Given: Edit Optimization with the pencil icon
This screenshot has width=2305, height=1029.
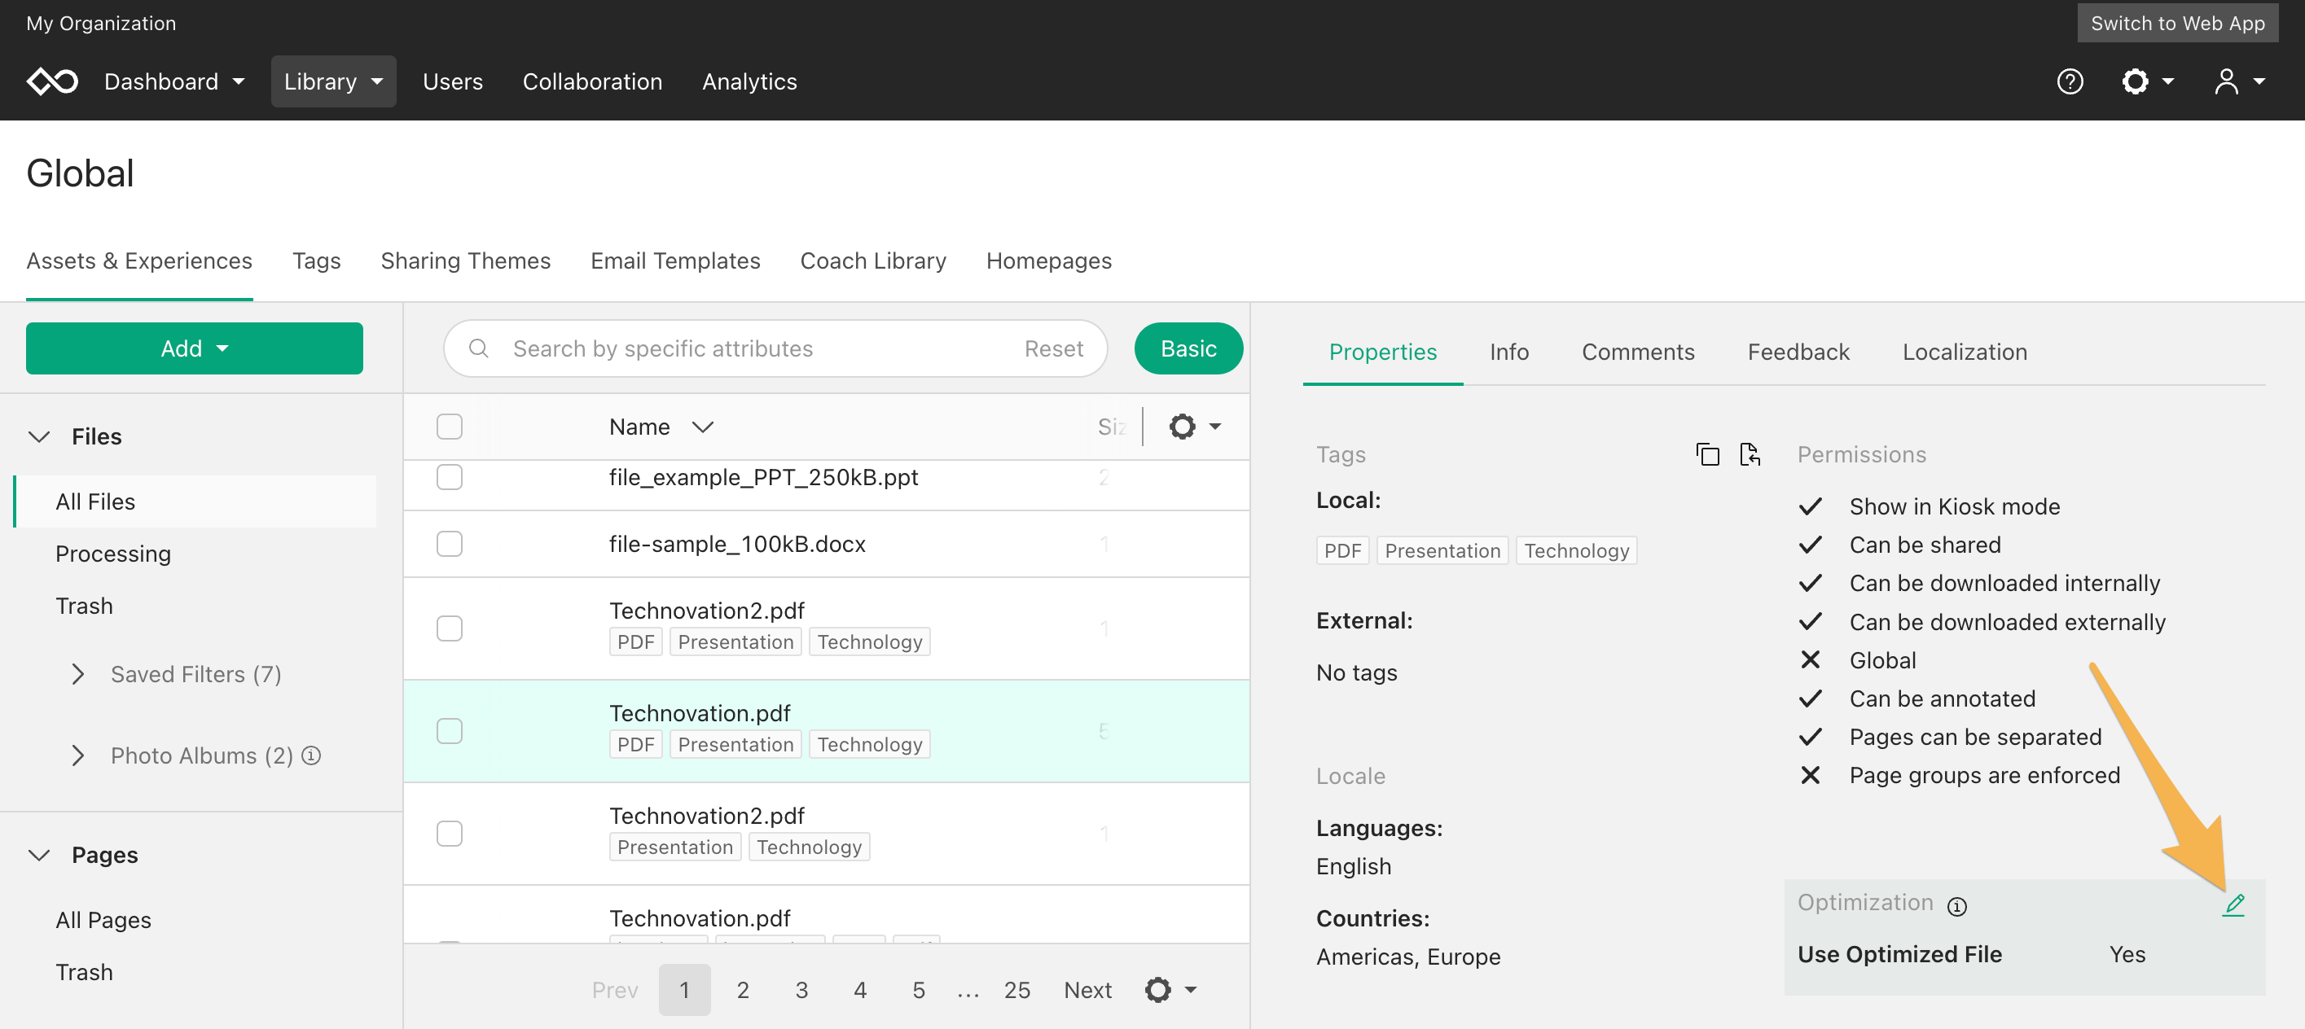Looking at the screenshot, I should [2233, 904].
